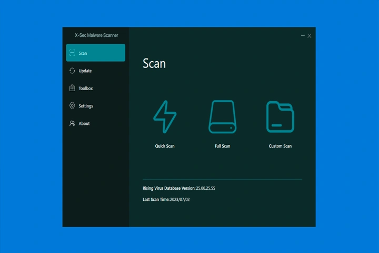This screenshot has width=379, height=253.
Task: Click the Quick Scan lightning bolt icon
Action: (x=165, y=116)
